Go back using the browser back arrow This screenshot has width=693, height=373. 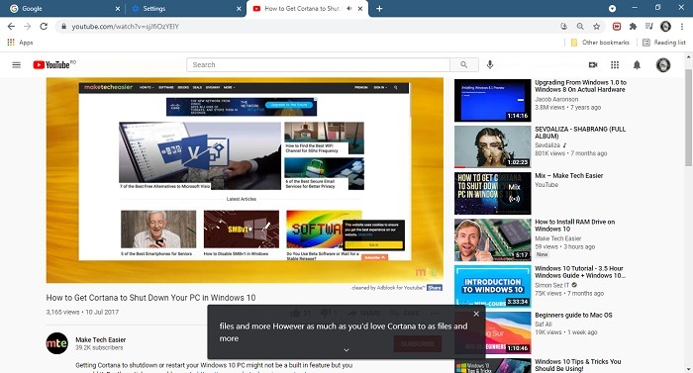tap(11, 27)
